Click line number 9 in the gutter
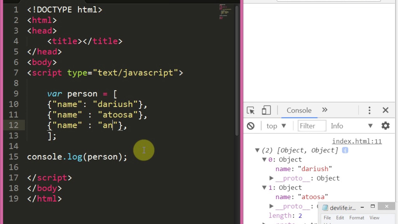This screenshot has height=224, width=398. [16, 94]
